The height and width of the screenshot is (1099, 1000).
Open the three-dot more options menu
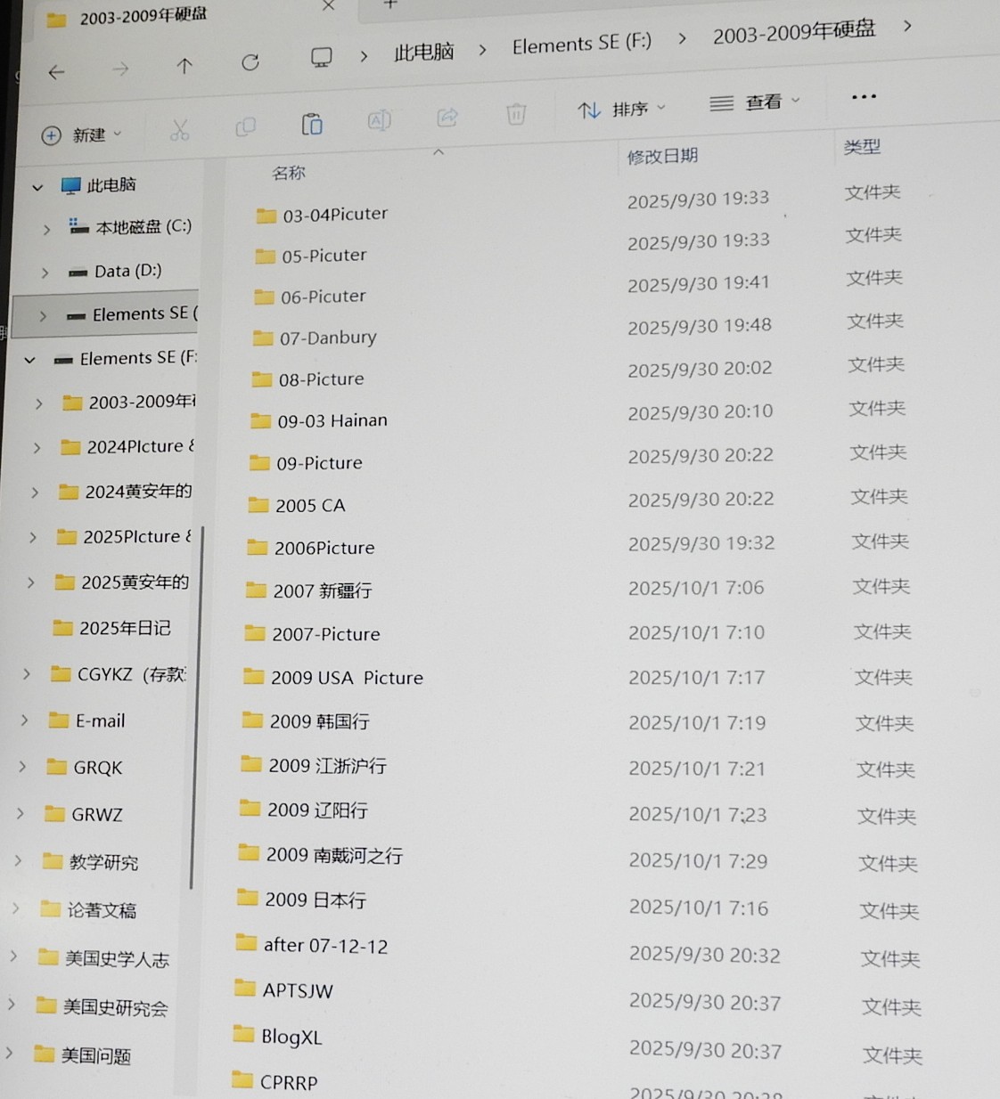coord(863,97)
